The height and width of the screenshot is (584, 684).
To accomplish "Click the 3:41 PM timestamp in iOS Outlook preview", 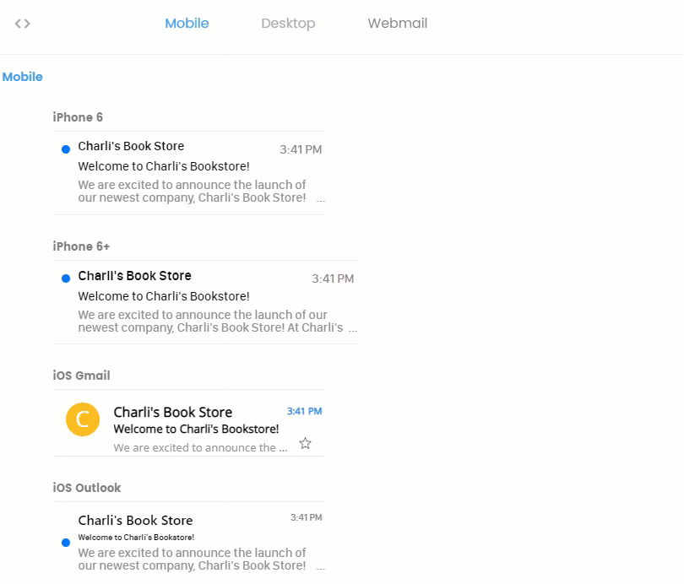I will 307,517.
